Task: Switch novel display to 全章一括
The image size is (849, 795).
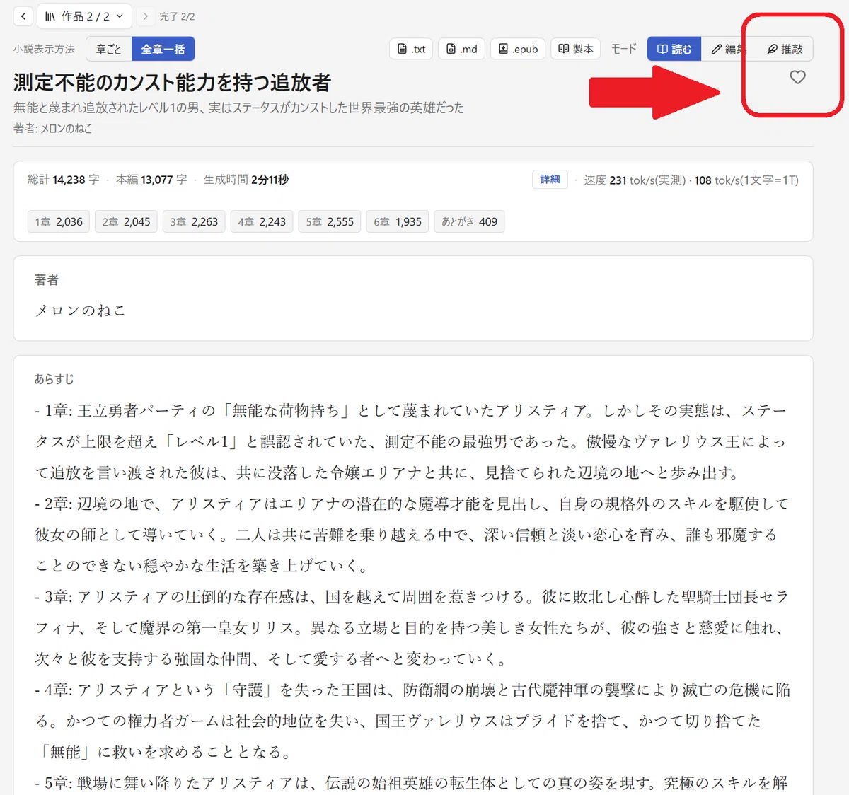Action: 163,49
